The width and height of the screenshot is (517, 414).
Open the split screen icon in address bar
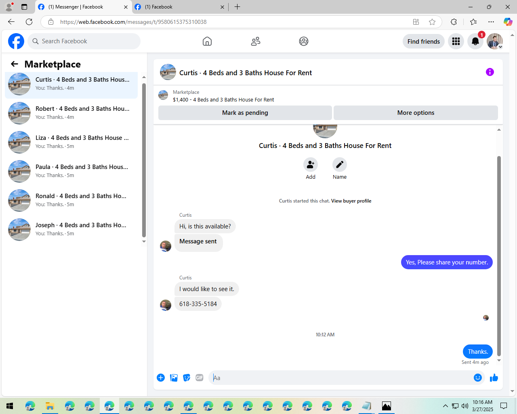(416, 22)
